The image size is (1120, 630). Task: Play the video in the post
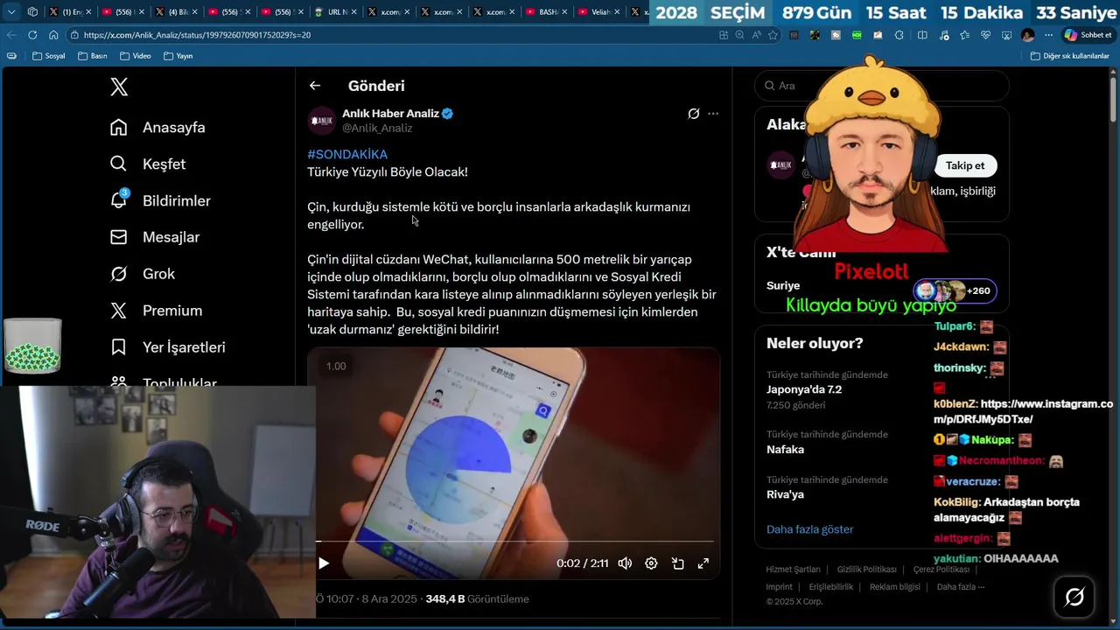pyautogui.click(x=324, y=563)
